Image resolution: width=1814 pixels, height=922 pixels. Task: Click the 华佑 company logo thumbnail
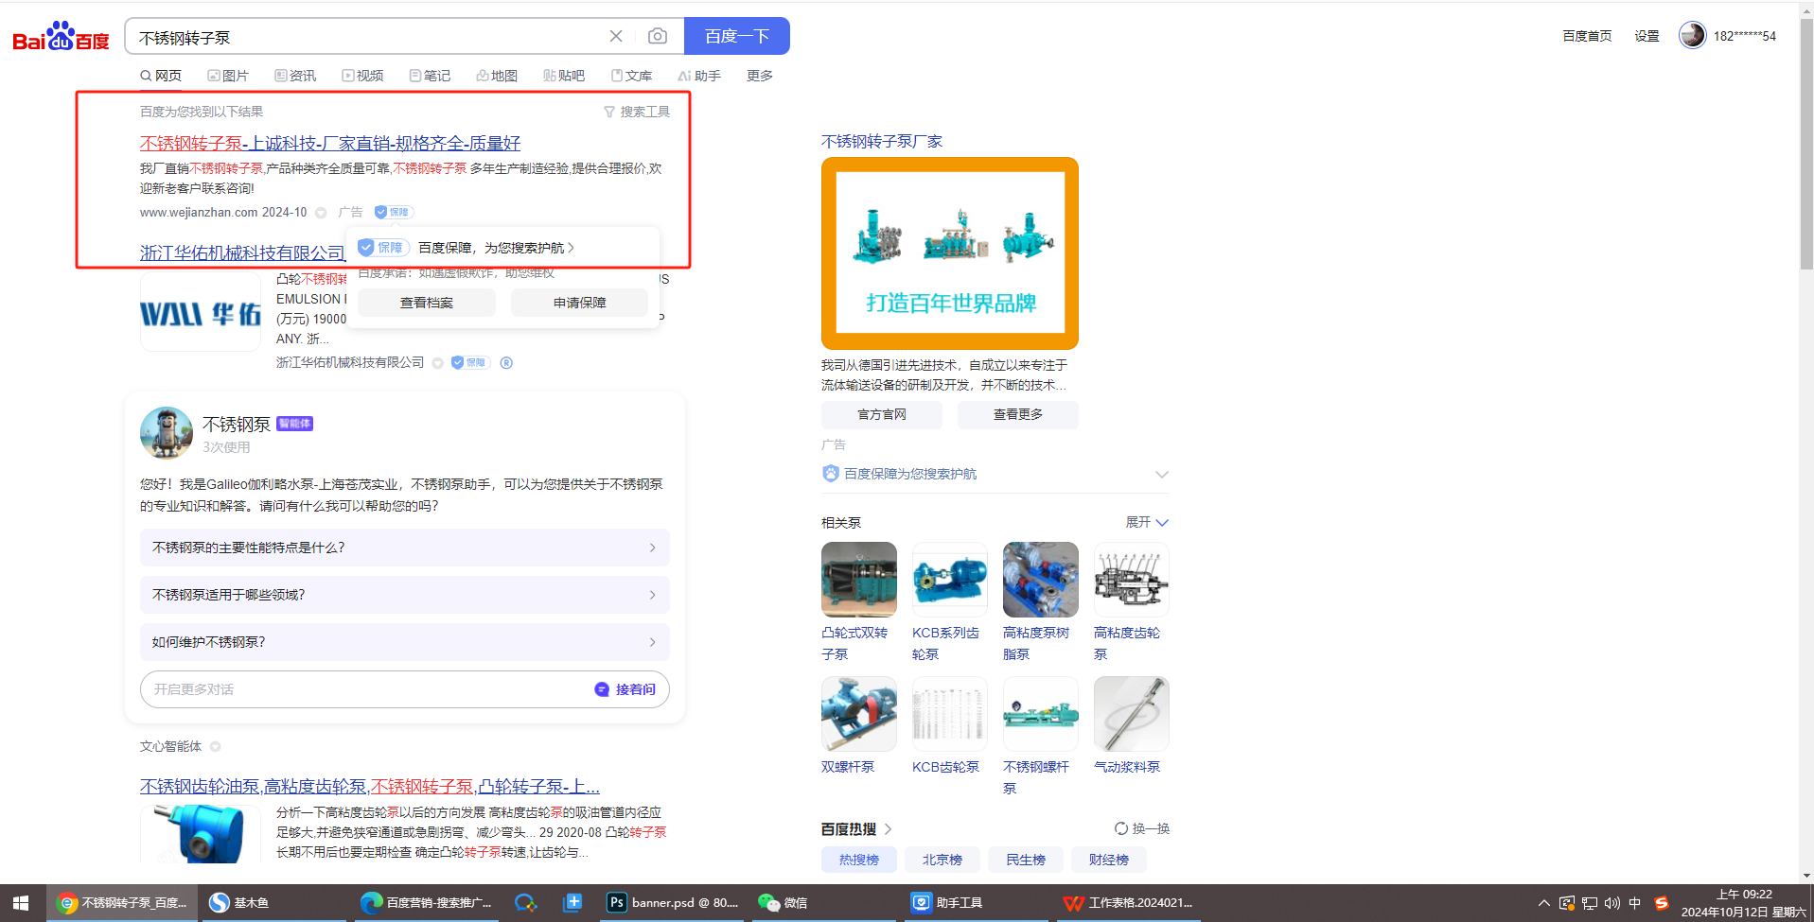click(x=201, y=313)
